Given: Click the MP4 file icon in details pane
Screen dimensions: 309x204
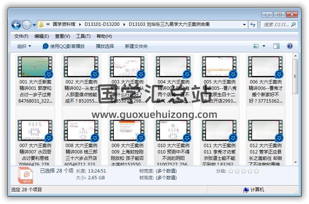Looking at the screenshot, I should point(25,175).
